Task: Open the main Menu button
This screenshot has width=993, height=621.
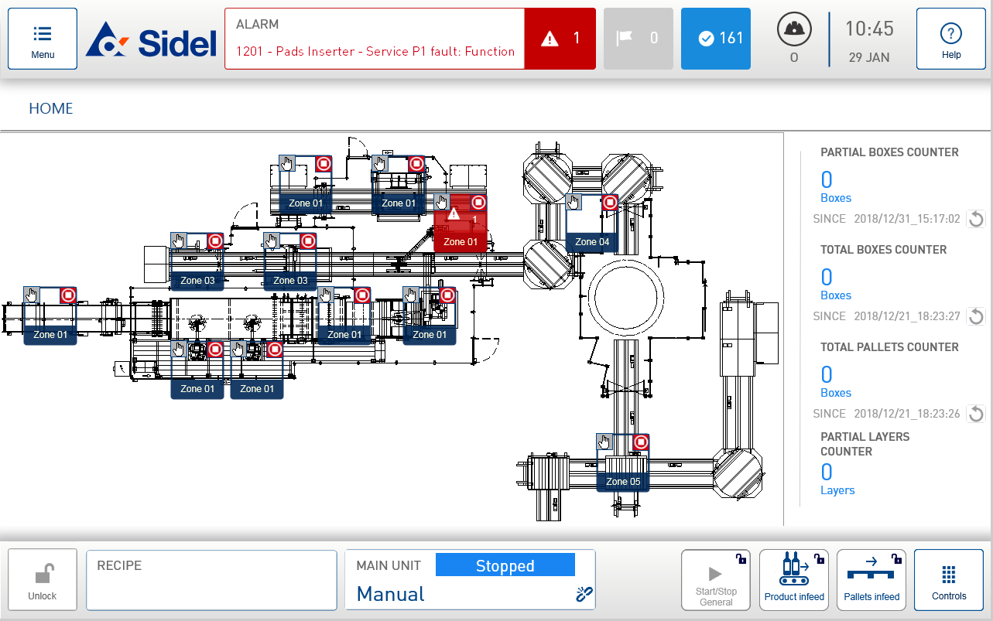Action: 43,39
